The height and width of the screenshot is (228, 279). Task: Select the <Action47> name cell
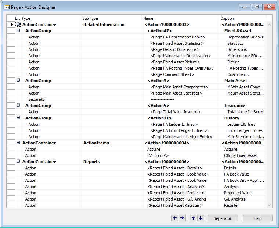[x=181, y=31]
